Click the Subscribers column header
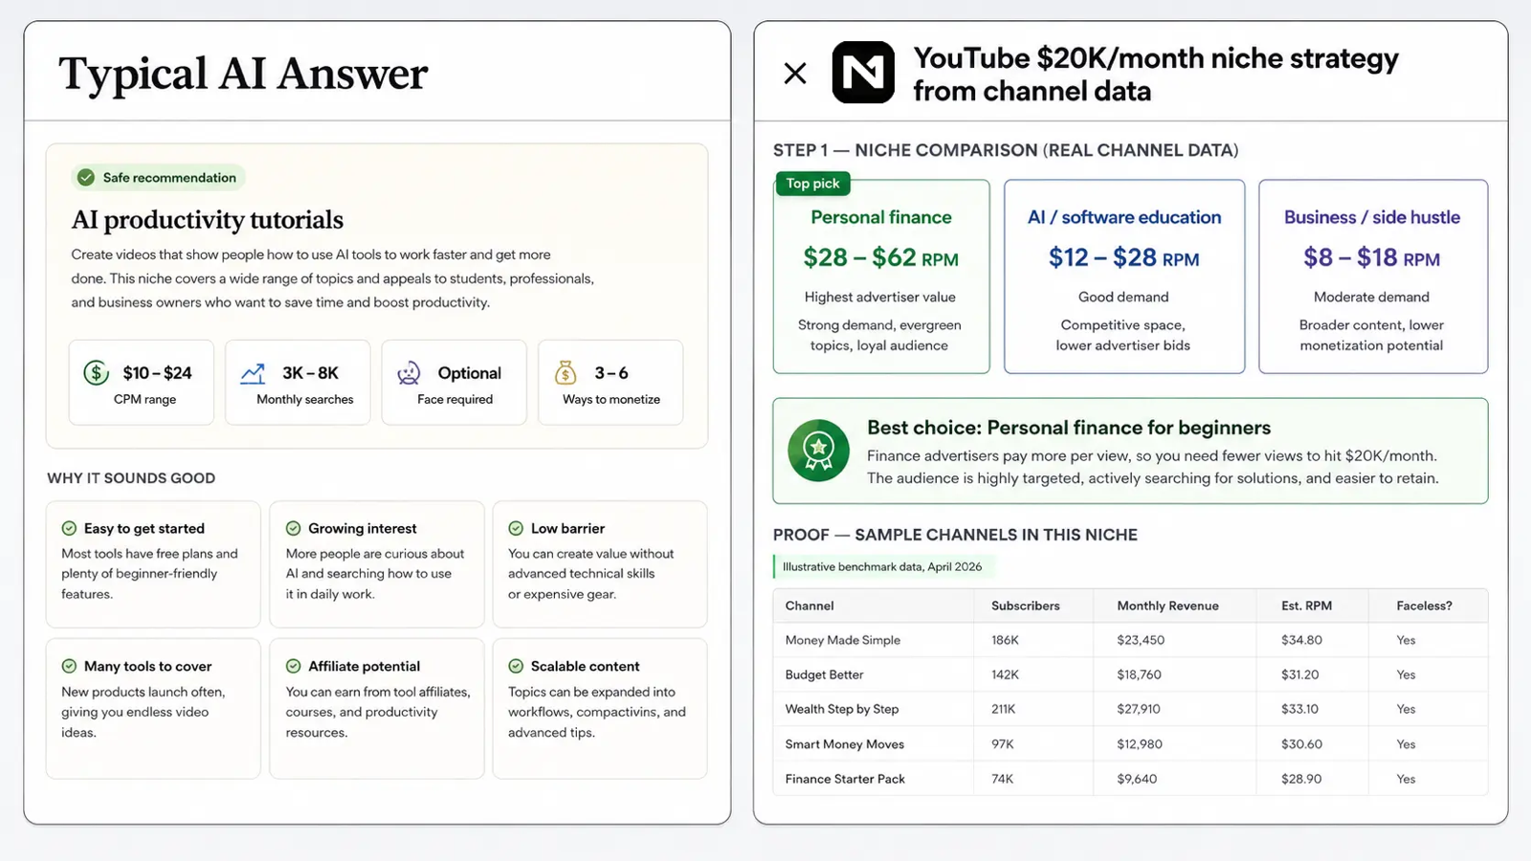 point(1026,606)
